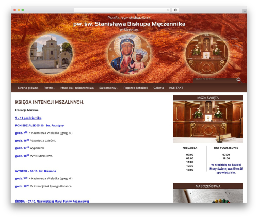258x218 pixels.
Task: Click the rosary book image under Nabożeństwa
Action: coord(208,196)
